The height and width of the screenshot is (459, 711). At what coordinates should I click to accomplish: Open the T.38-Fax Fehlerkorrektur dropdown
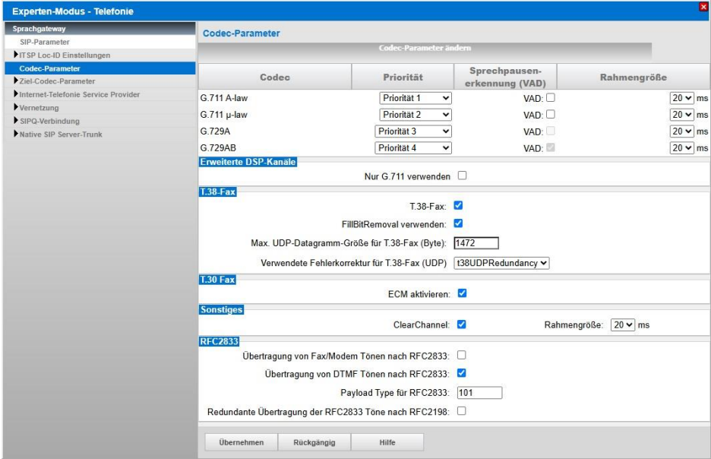click(x=501, y=263)
